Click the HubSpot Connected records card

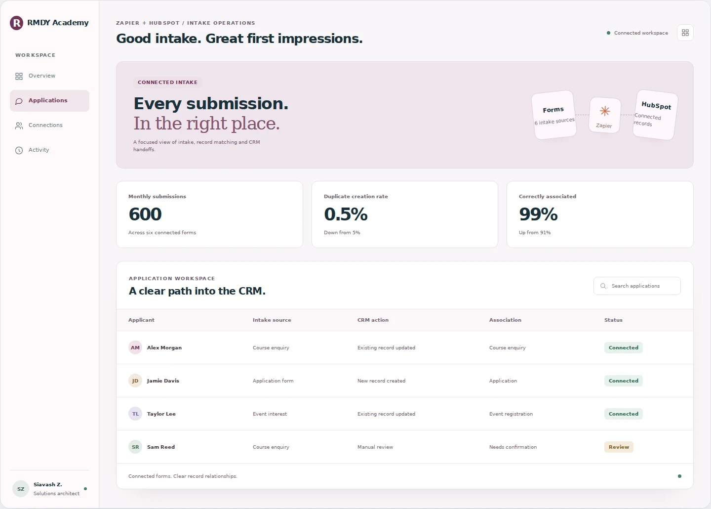655,115
